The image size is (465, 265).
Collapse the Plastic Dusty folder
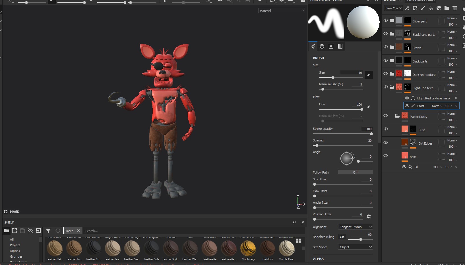tap(397, 116)
